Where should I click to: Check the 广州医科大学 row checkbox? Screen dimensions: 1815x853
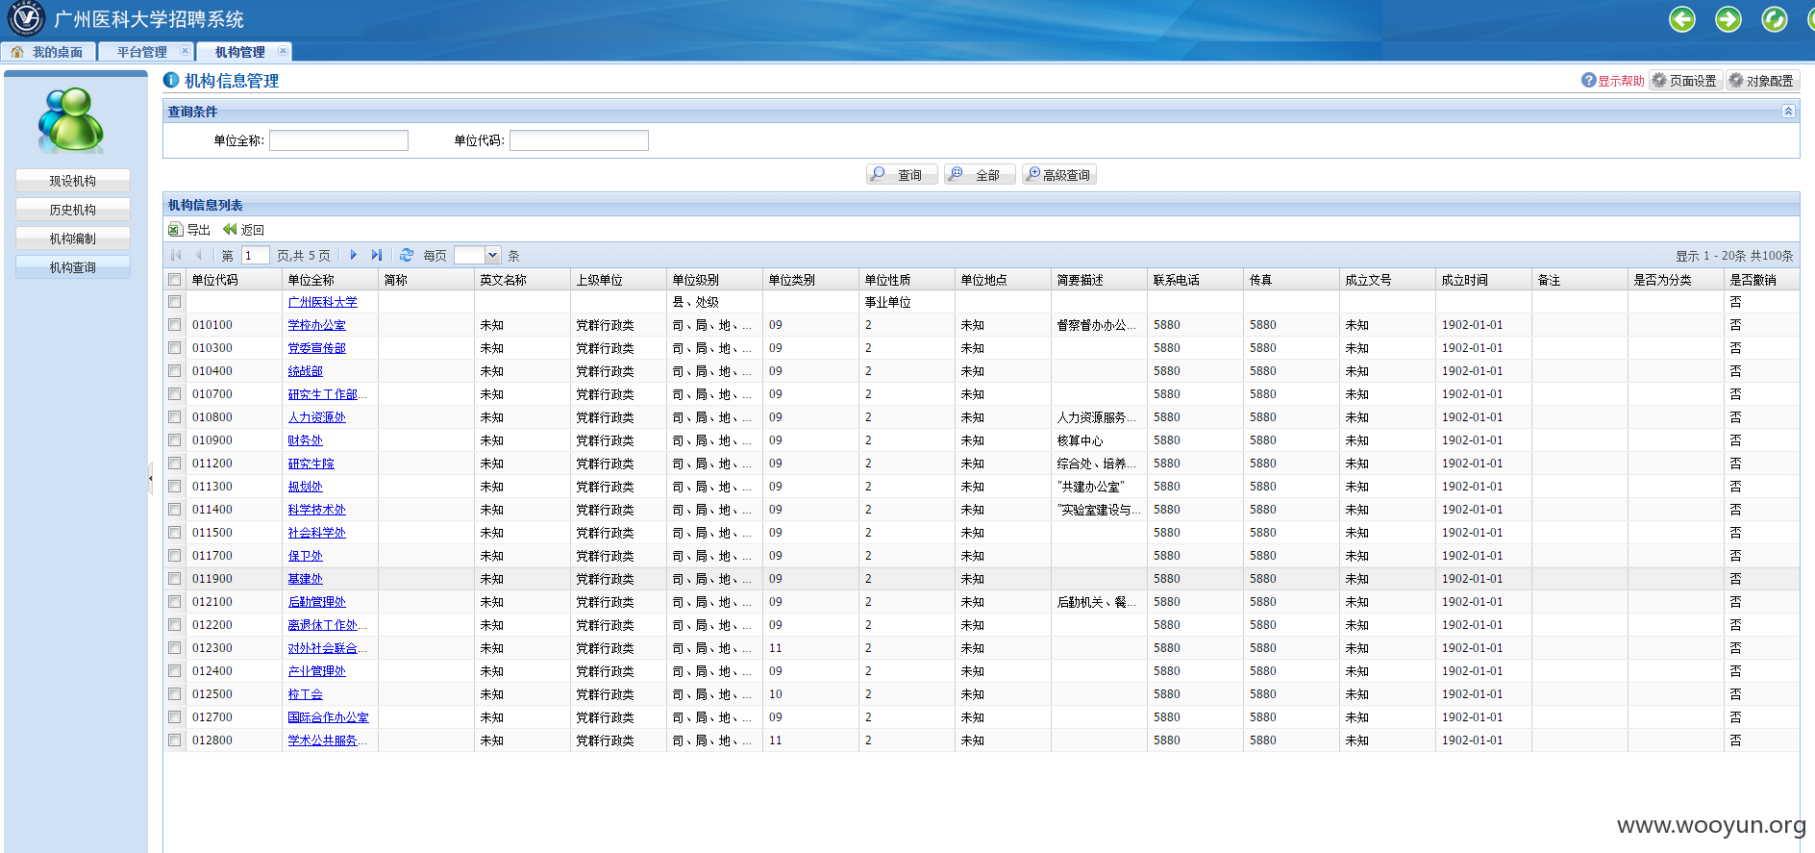tap(174, 302)
